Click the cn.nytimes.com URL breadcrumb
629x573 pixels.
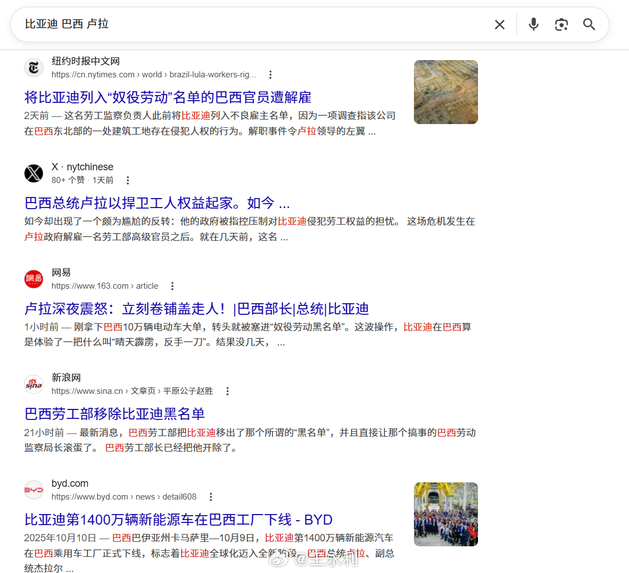(x=154, y=75)
